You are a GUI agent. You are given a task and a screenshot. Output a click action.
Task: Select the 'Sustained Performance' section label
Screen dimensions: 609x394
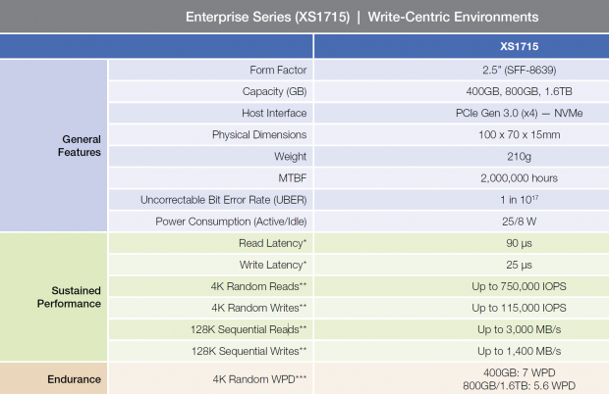pyautogui.click(x=69, y=297)
